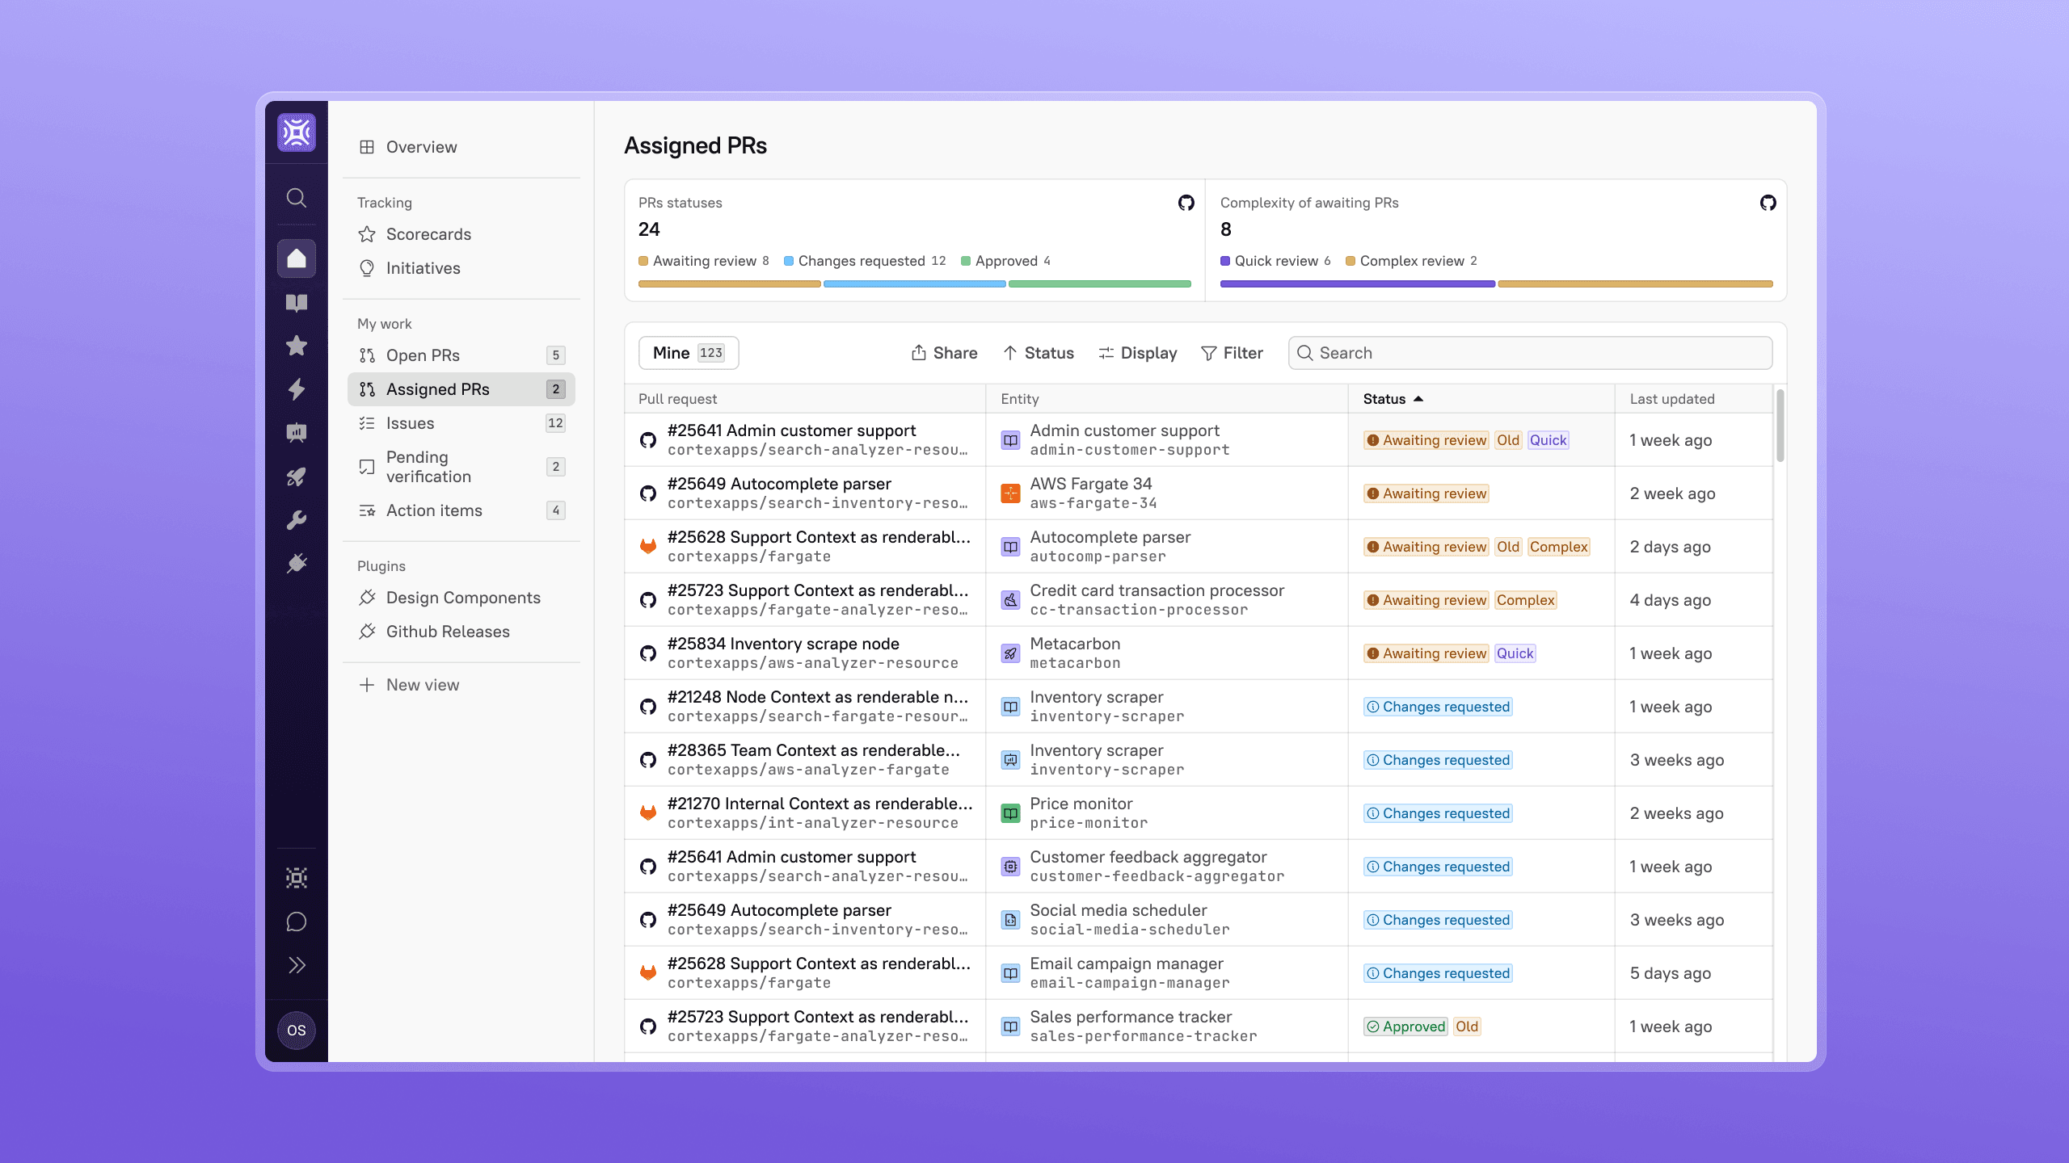Select the Home icon in the dark sidebar

[297, 258]
